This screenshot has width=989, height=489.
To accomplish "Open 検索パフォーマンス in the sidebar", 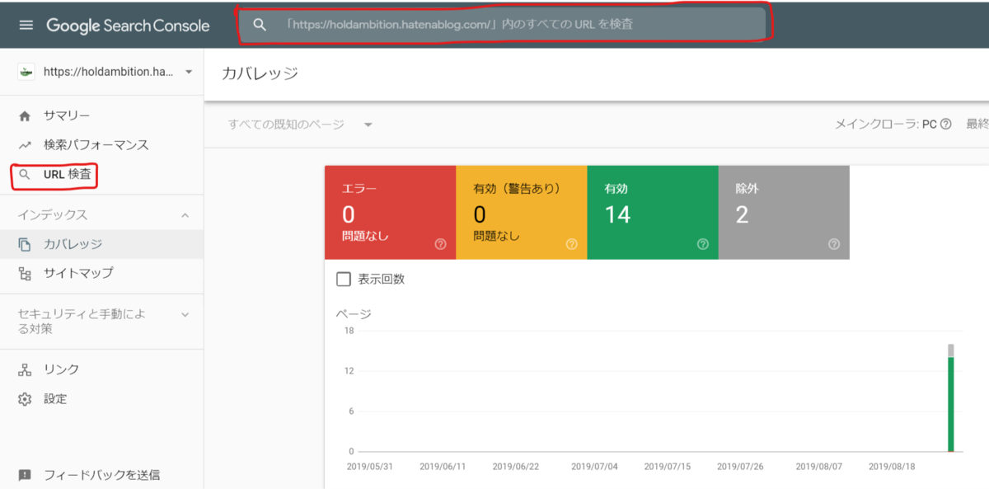I will [x=101, y=145].
